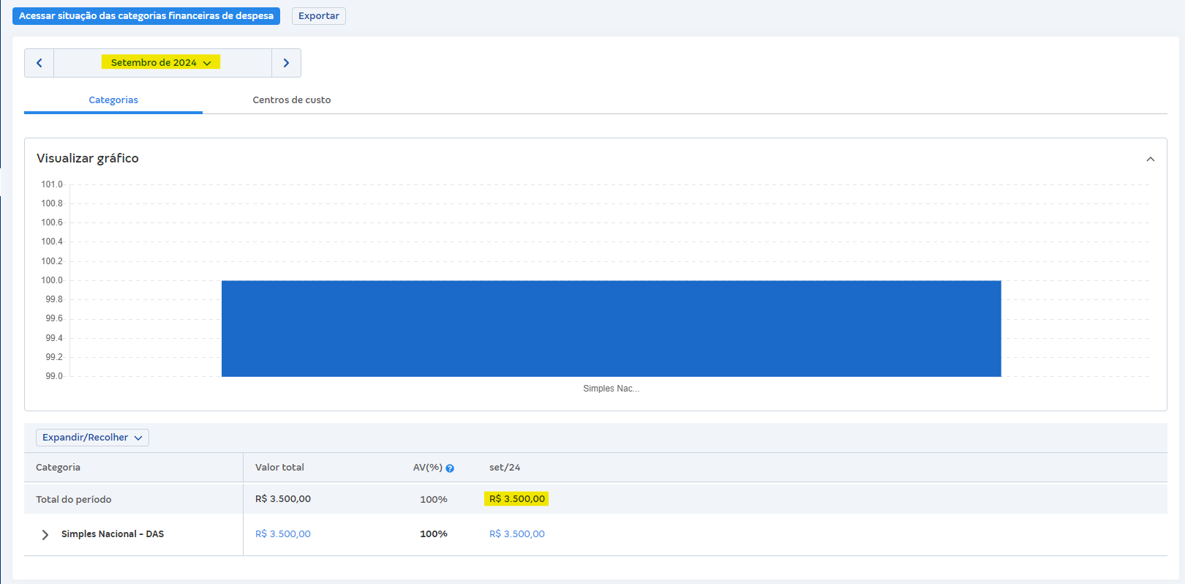This screenshot has width=1185, height=584.
Task: Open Acessar situação das categorias financeiras de despesa
Action: click(146, 16)
